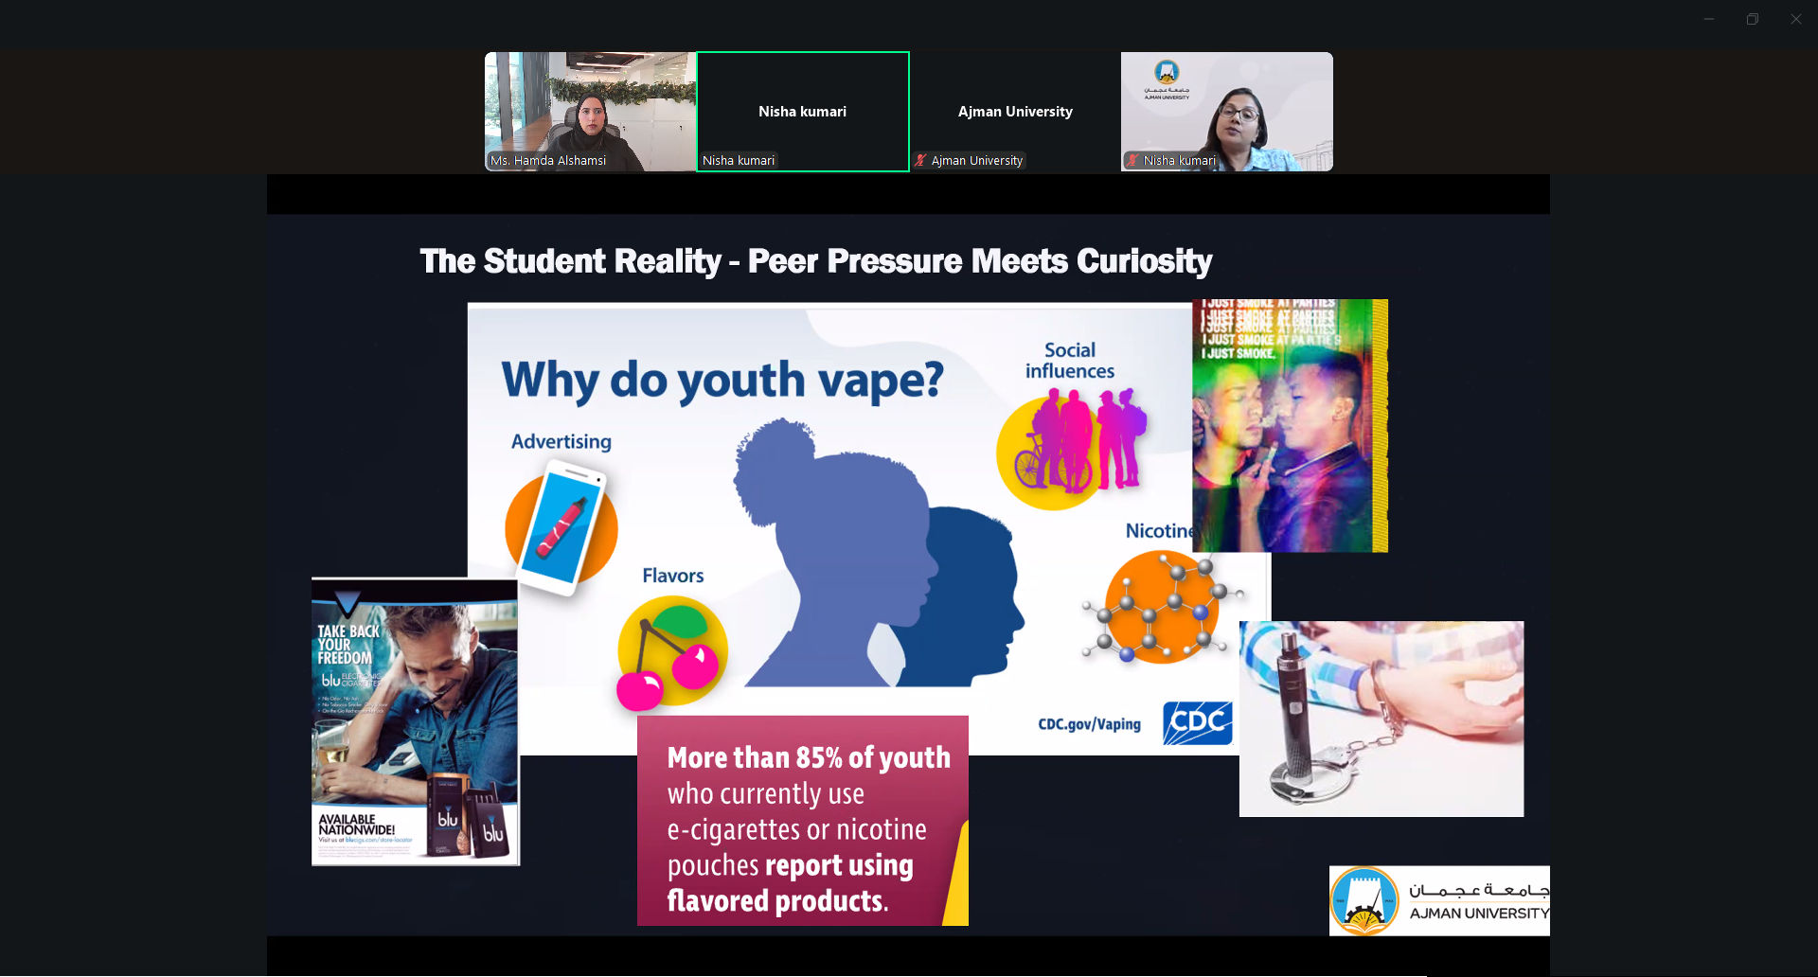Click the CDC.gov/Vaping link text

point(1089,724)
